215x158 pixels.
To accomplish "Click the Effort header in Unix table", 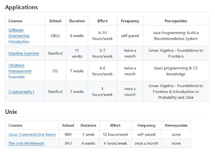I will pyautogui.click(x=115, y=125).
